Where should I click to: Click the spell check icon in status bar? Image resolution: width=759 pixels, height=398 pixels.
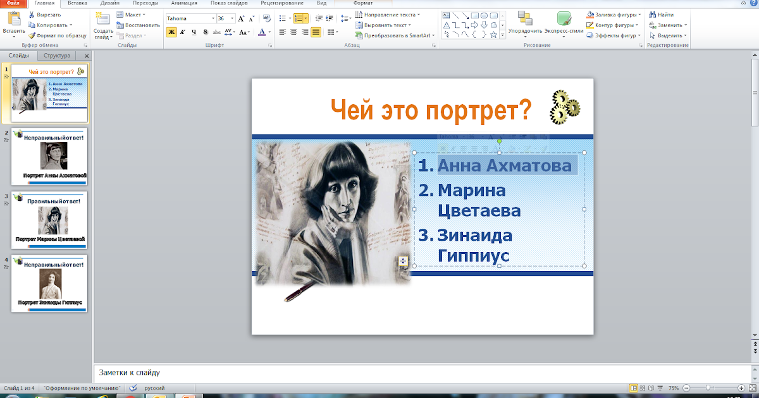click(132, 388)
